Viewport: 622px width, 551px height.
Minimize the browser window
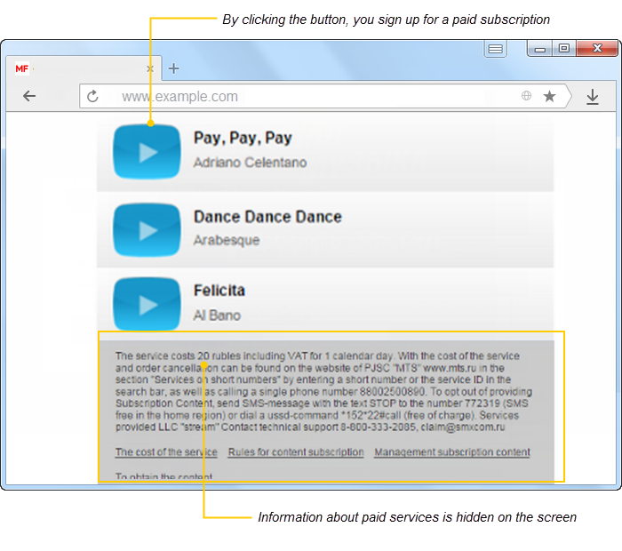[539, 49]
